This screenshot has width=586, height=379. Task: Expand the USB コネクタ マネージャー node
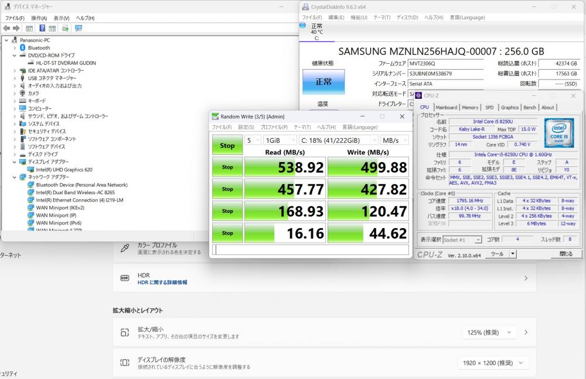[15, 78]
